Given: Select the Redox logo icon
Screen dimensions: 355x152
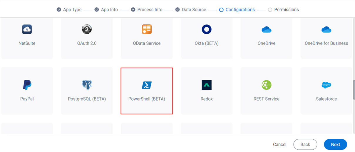Looking at the screenshot, I should click(207, 85).
